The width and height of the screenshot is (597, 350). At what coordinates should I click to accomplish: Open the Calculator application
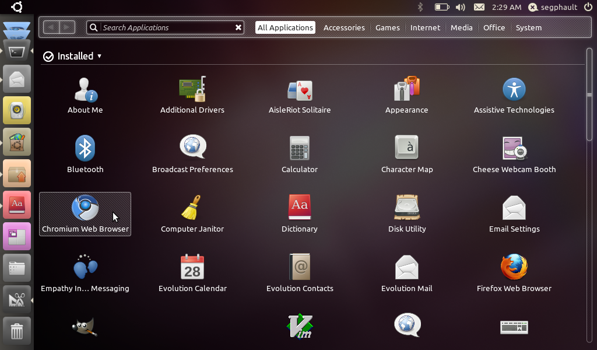pyautogui.click(x=299, y=154)
